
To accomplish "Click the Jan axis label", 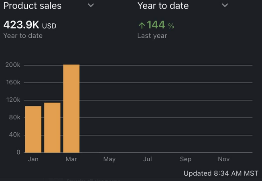I will tap(33, 159).
